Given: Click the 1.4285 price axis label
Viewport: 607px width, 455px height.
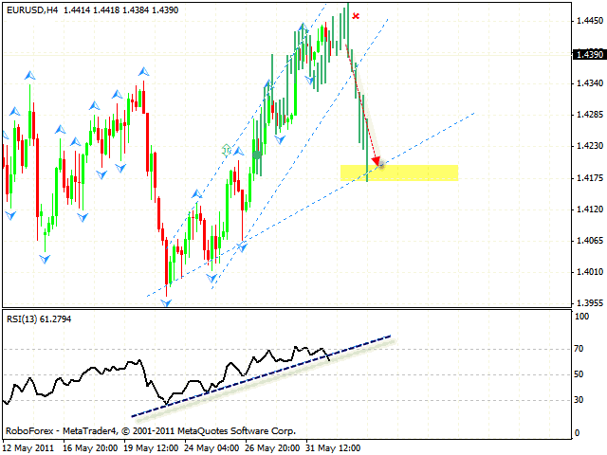Looking at the screenshot, I should (590, 115).
